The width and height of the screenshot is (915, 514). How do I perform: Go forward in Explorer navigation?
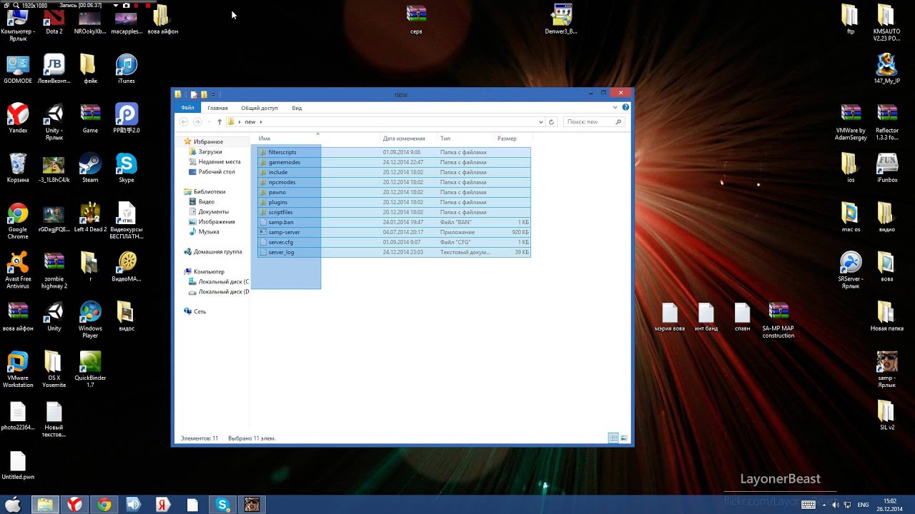click(198, 122)
